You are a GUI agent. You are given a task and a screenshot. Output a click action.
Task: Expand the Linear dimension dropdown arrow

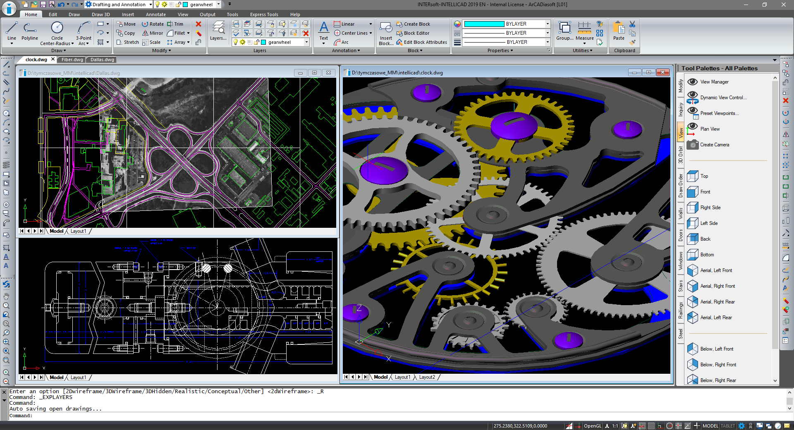[371, 24]
